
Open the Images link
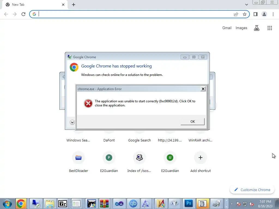point(241,28)
